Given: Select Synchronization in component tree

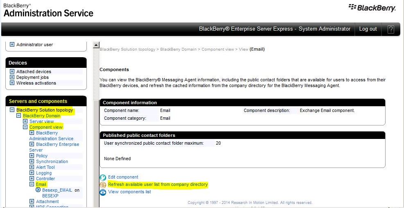Looking at the screenshot, I should pos(52,161).
